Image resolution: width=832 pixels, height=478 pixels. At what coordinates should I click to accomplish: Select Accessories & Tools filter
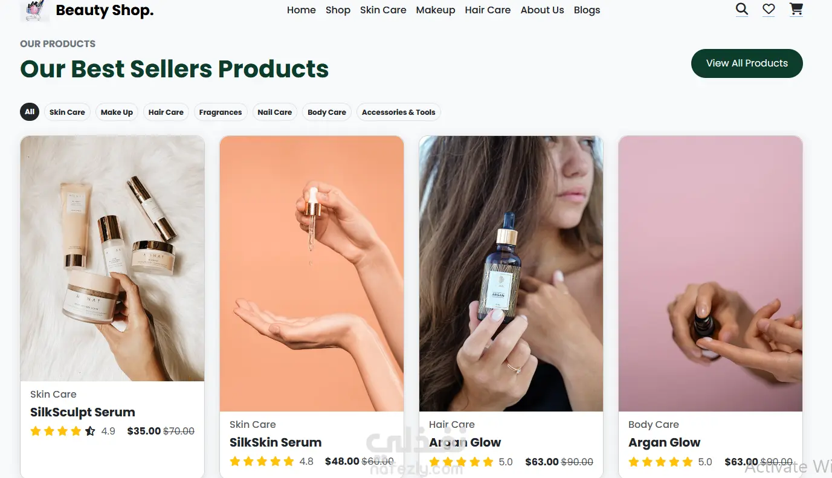[x=398, y=112]
